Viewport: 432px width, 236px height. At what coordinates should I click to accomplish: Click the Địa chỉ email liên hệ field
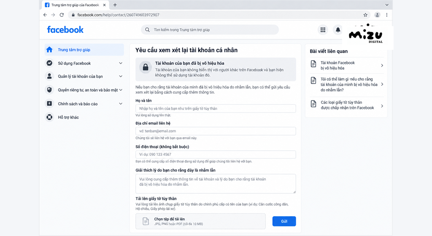(x=216, y=131)
